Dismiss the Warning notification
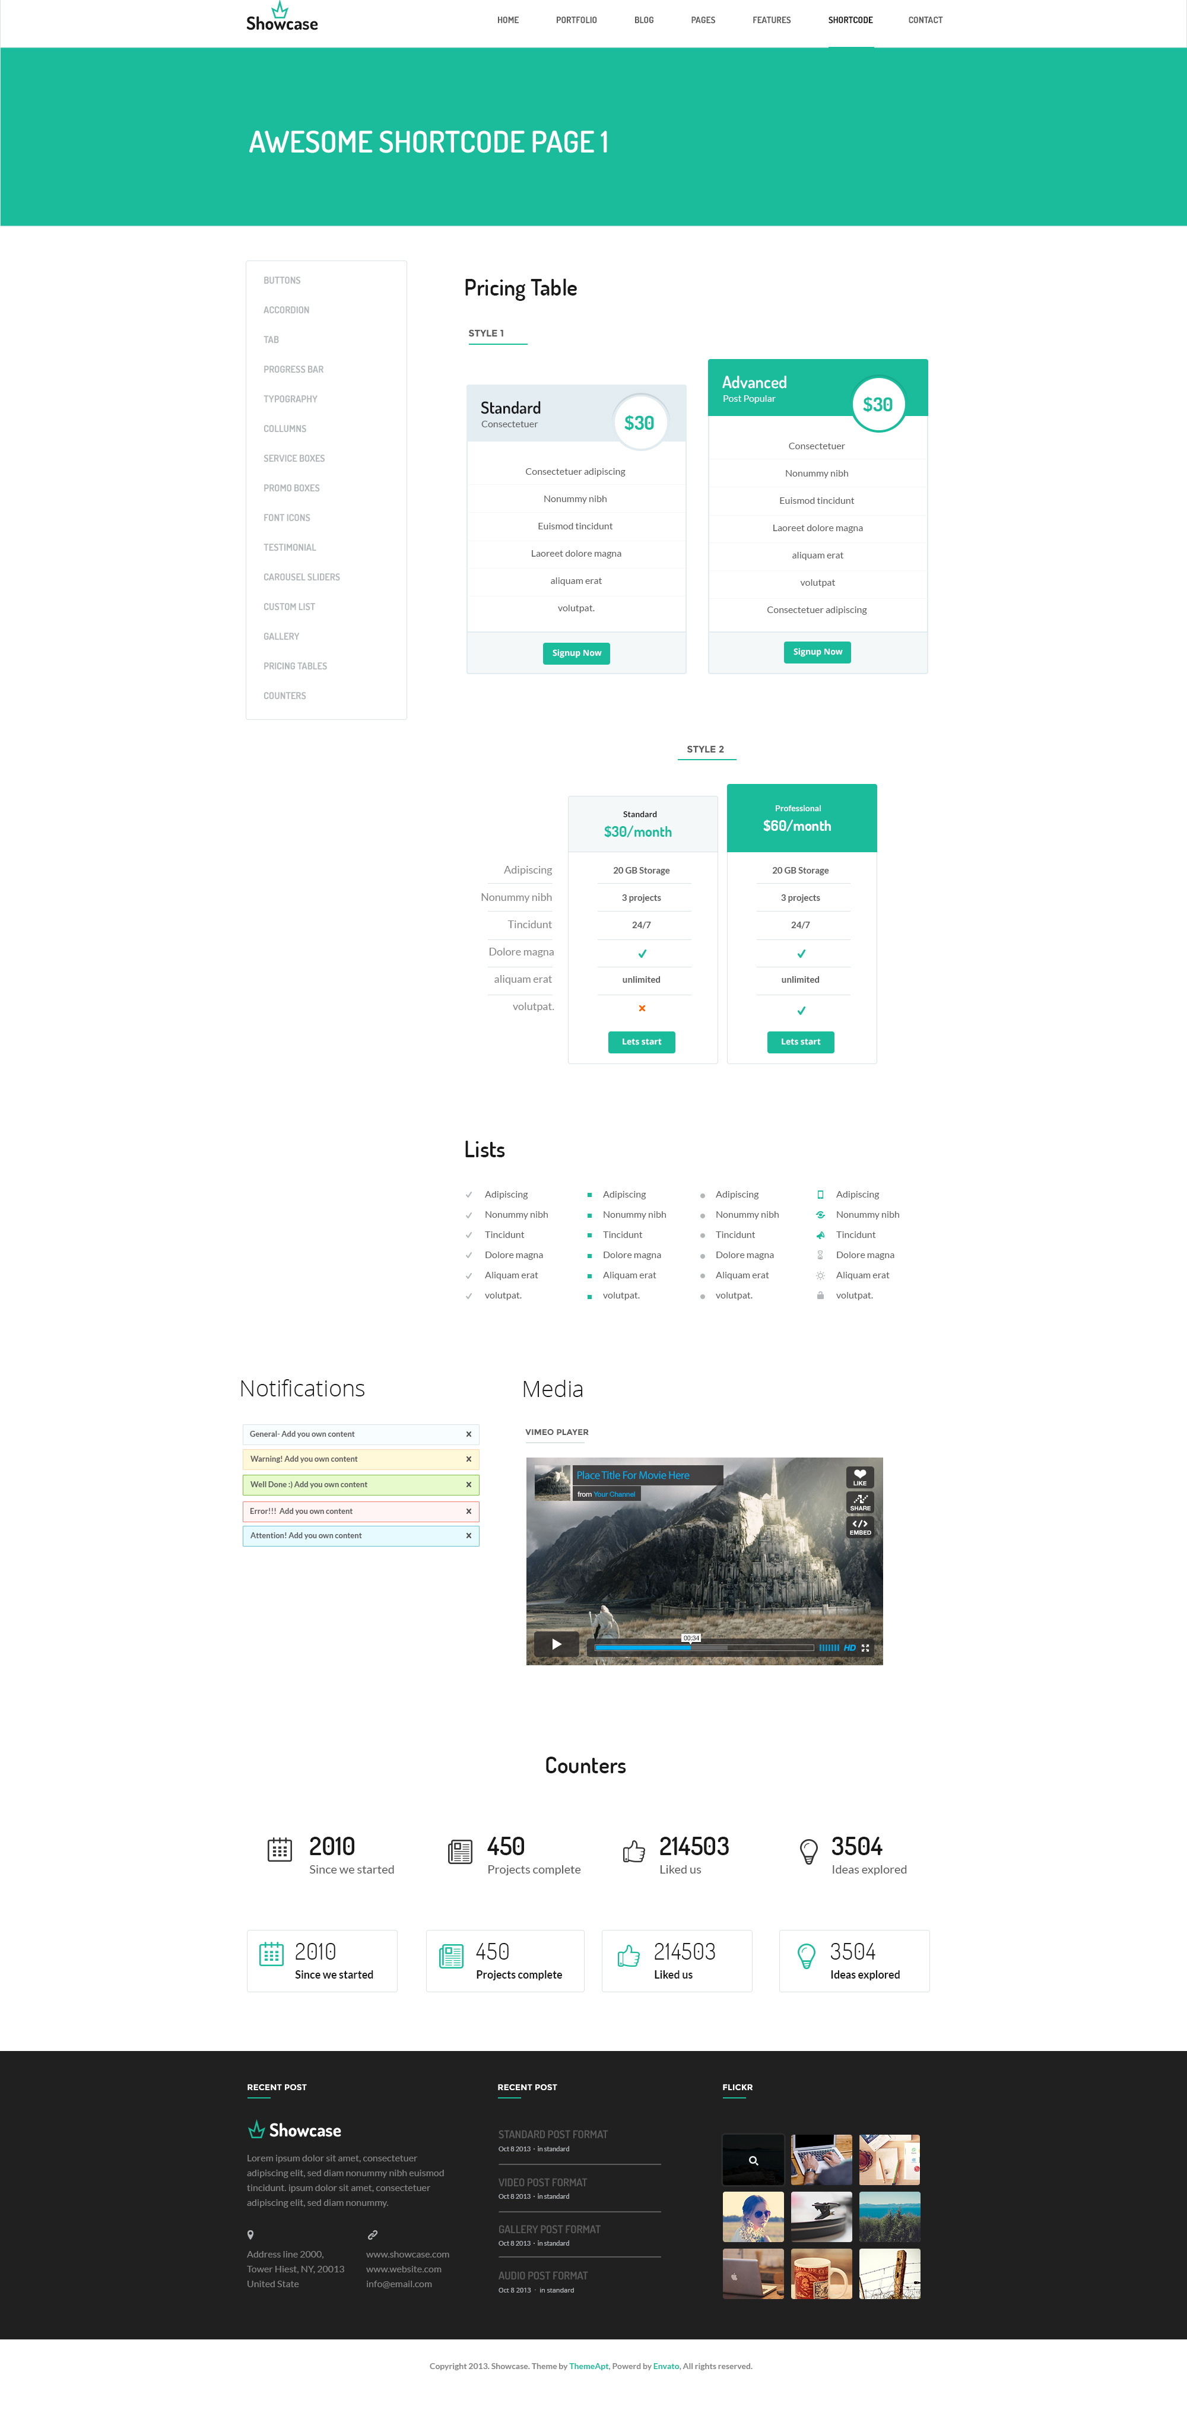Screen dimensions: 1187x2432 (x=468, y=1459)
